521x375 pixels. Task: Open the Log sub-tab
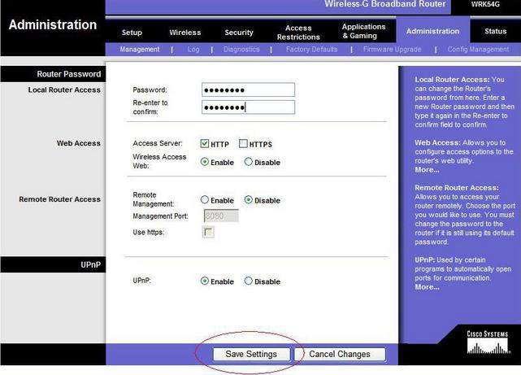[x=193, y=49]
